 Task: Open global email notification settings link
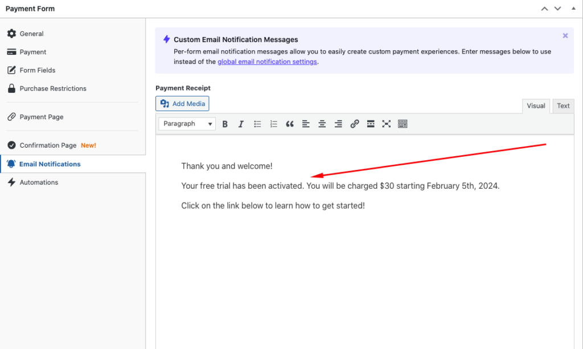(267, 62)
